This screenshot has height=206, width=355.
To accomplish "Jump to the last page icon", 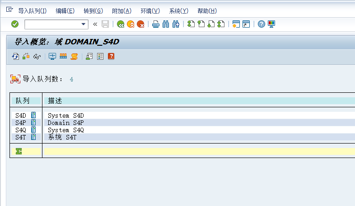I will coord(221,24).
